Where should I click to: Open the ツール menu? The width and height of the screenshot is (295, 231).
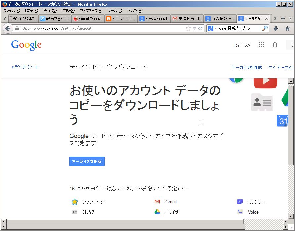point(115,11)
